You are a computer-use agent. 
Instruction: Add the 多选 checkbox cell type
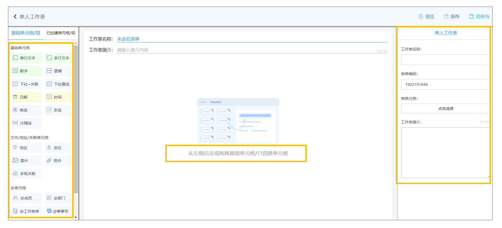[58, 110]
